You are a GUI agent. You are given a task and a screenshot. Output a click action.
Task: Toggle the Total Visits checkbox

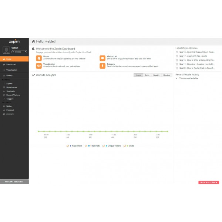click(x=86, y=146)
